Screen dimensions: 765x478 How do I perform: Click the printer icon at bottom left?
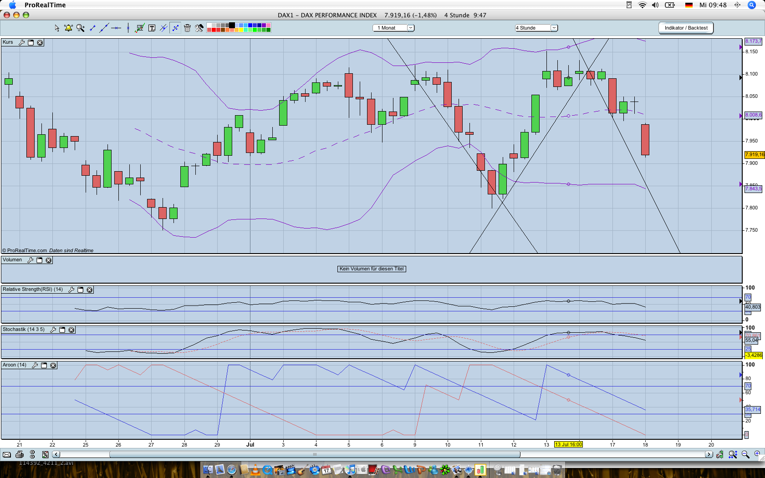20,454
